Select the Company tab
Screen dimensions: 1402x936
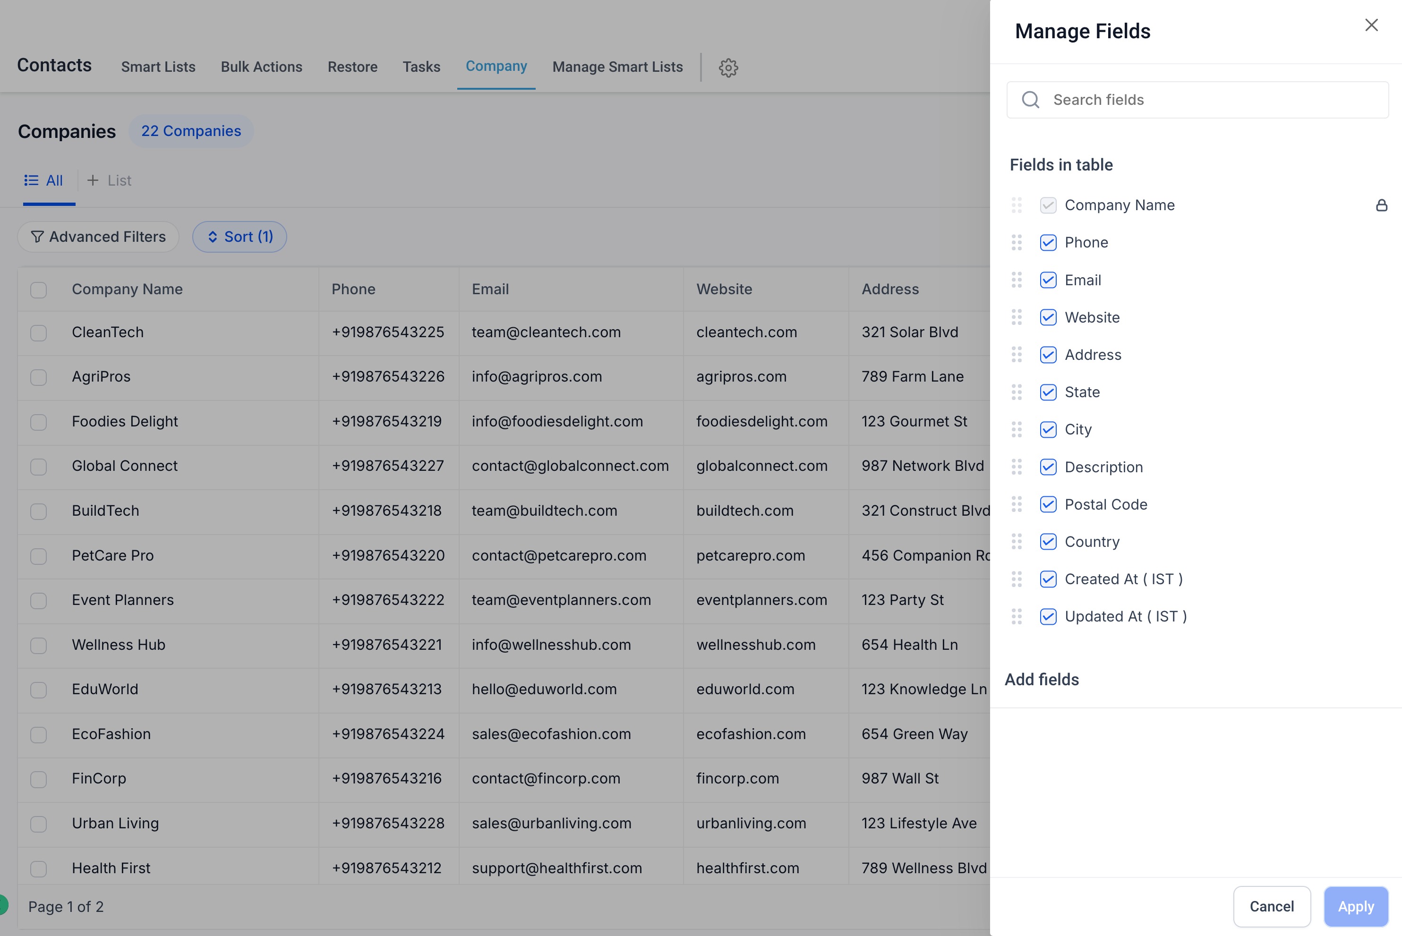tap(496, 66)
